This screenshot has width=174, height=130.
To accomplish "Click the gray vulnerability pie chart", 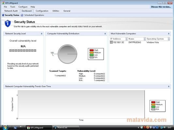I will (67, 54).
